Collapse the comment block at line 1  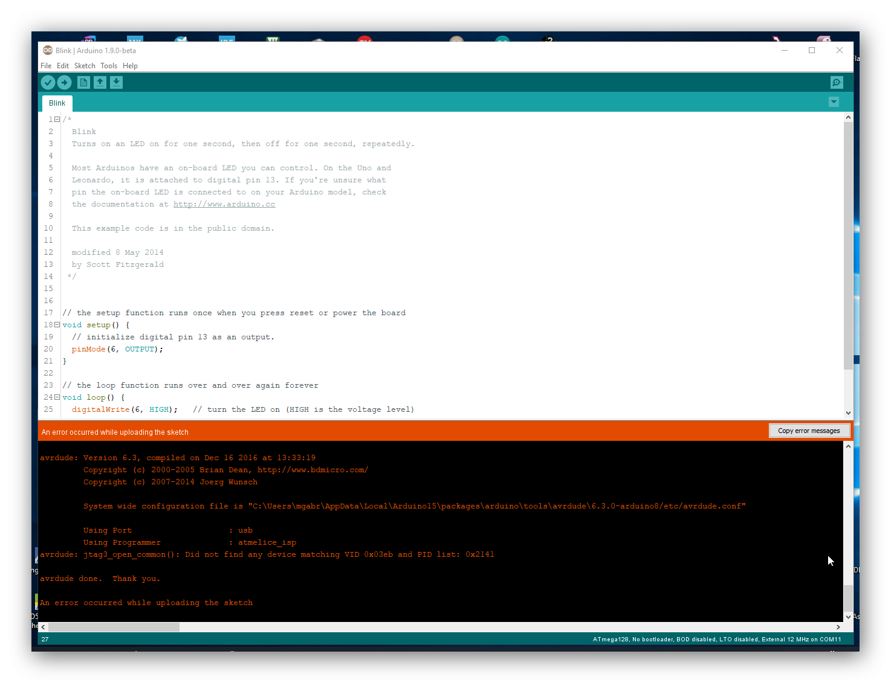point(57,120)
